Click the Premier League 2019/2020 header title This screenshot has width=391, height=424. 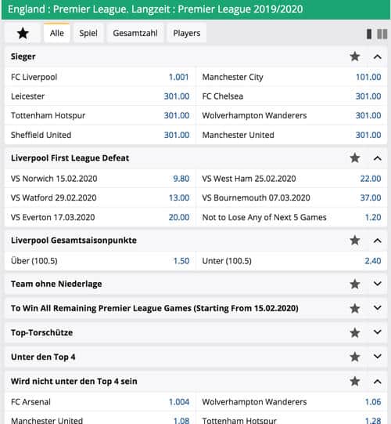[x=155, y=9]
